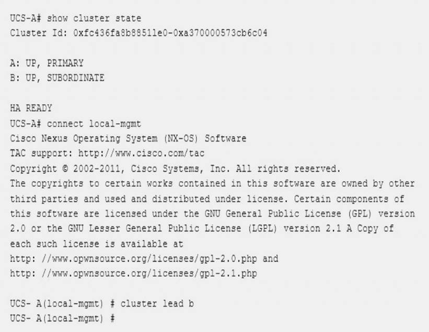Click the first UCS-A# prompt

pyautogui.click(x=26, y=18)
